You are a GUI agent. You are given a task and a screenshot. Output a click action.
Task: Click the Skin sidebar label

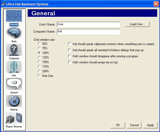click(x=14, y=76)
